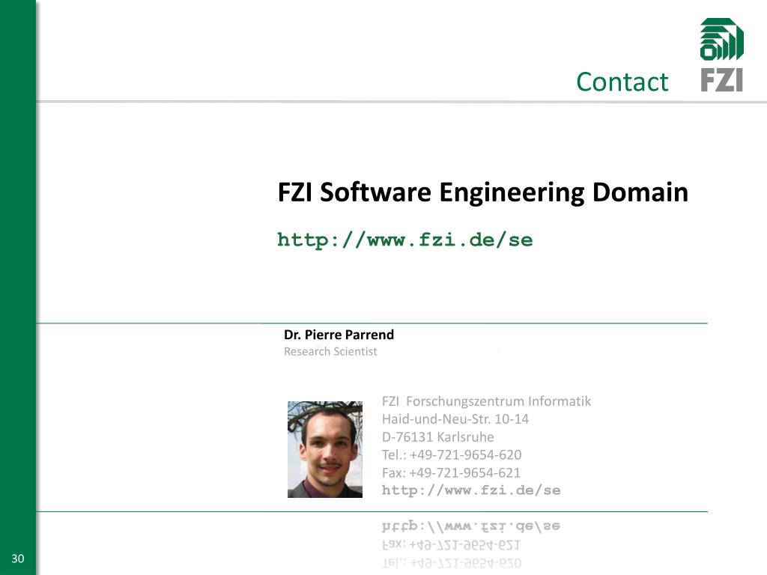
Task: Click the "Research Scientist" subtitle
Action: (330, 351)
